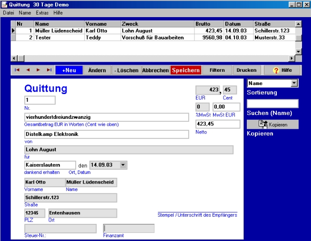Image resolution: width=311 pixels, height=241 pixels.
Task: Click the Drucken button
Action: point(246,70)
